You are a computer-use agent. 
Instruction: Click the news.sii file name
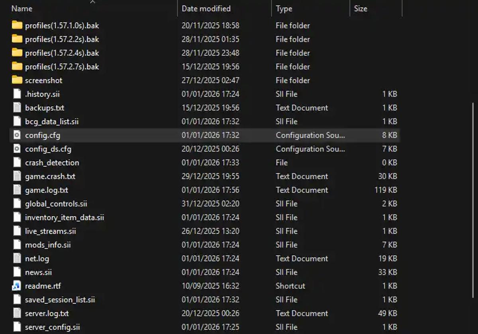click(39, 272)
